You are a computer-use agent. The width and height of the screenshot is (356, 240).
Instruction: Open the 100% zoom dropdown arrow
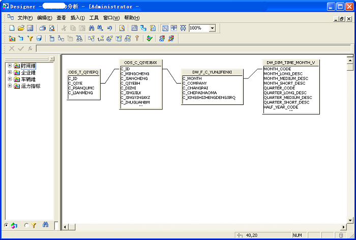(212, 28)
